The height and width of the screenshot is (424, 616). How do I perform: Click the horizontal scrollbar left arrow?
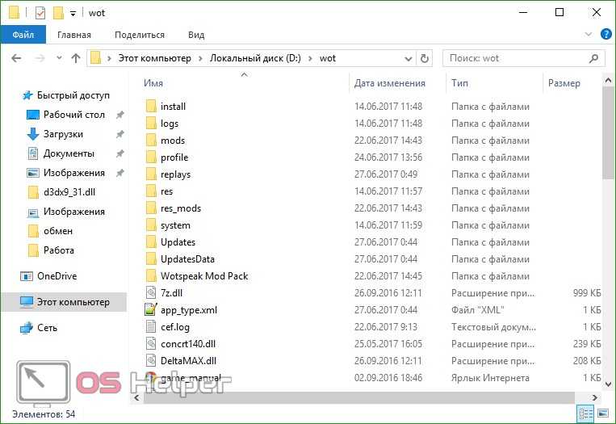136,397
